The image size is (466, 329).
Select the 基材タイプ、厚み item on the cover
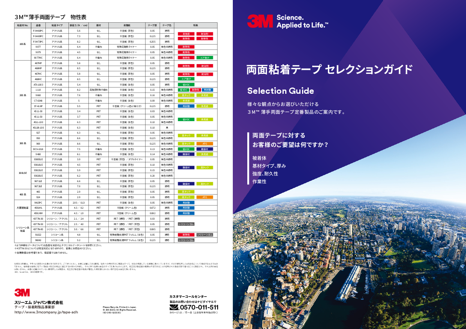pos(269,166)
